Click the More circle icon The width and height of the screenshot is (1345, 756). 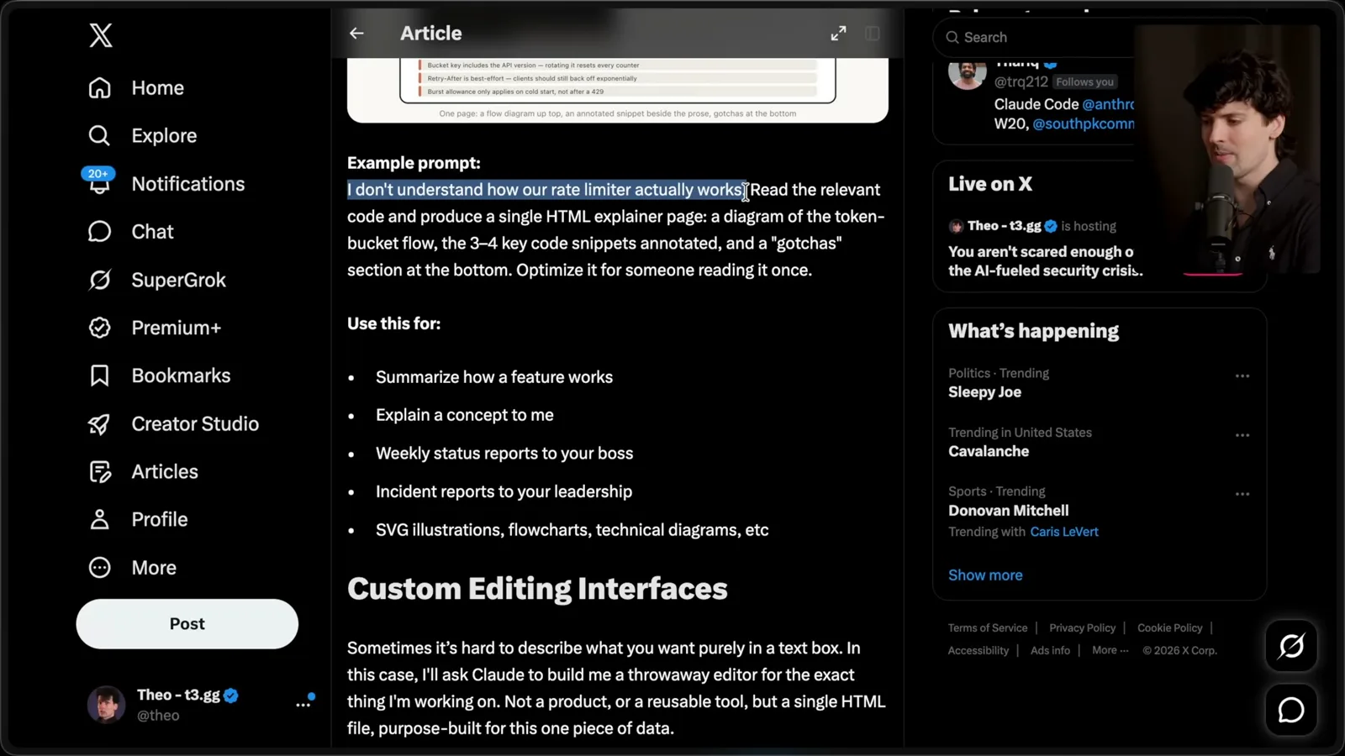click(99, 568)
